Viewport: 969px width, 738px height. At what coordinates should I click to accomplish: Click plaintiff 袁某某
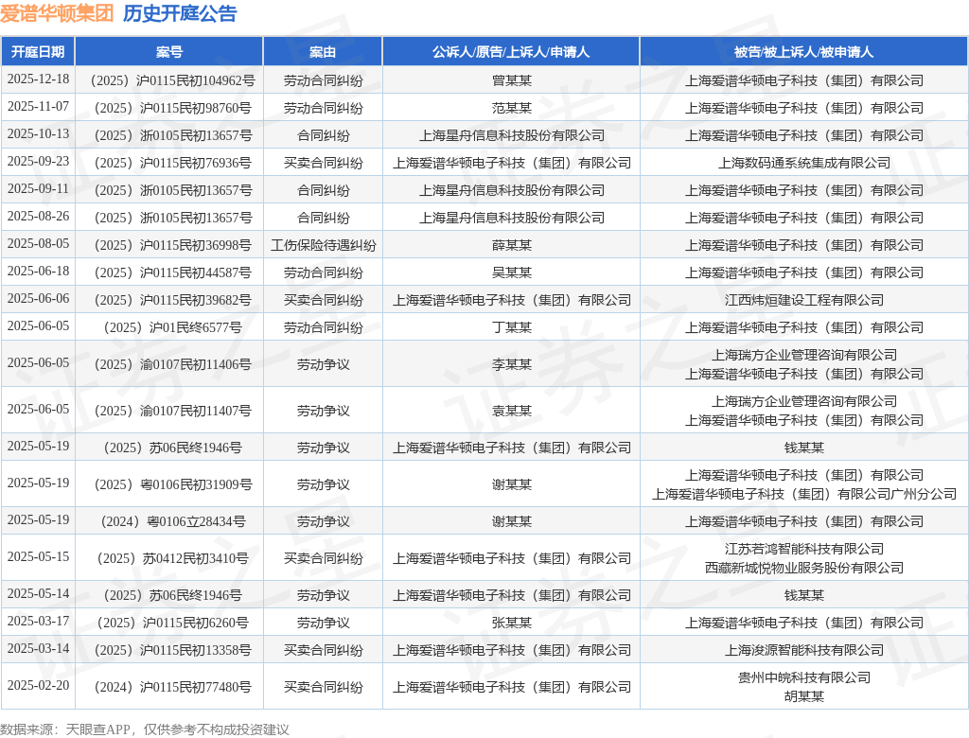click(512, 411)
